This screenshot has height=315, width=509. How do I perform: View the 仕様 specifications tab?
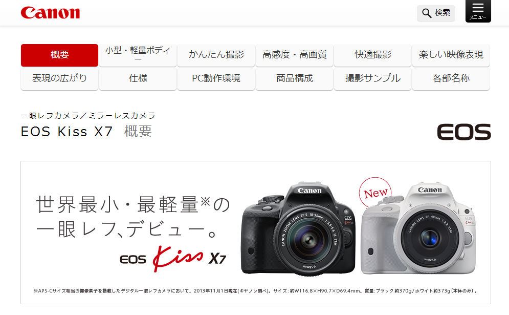pyautogui.click(x=138, y=78)
